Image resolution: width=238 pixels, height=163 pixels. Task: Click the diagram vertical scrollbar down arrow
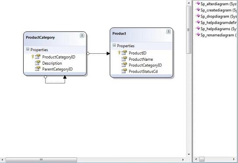[189, 154]
